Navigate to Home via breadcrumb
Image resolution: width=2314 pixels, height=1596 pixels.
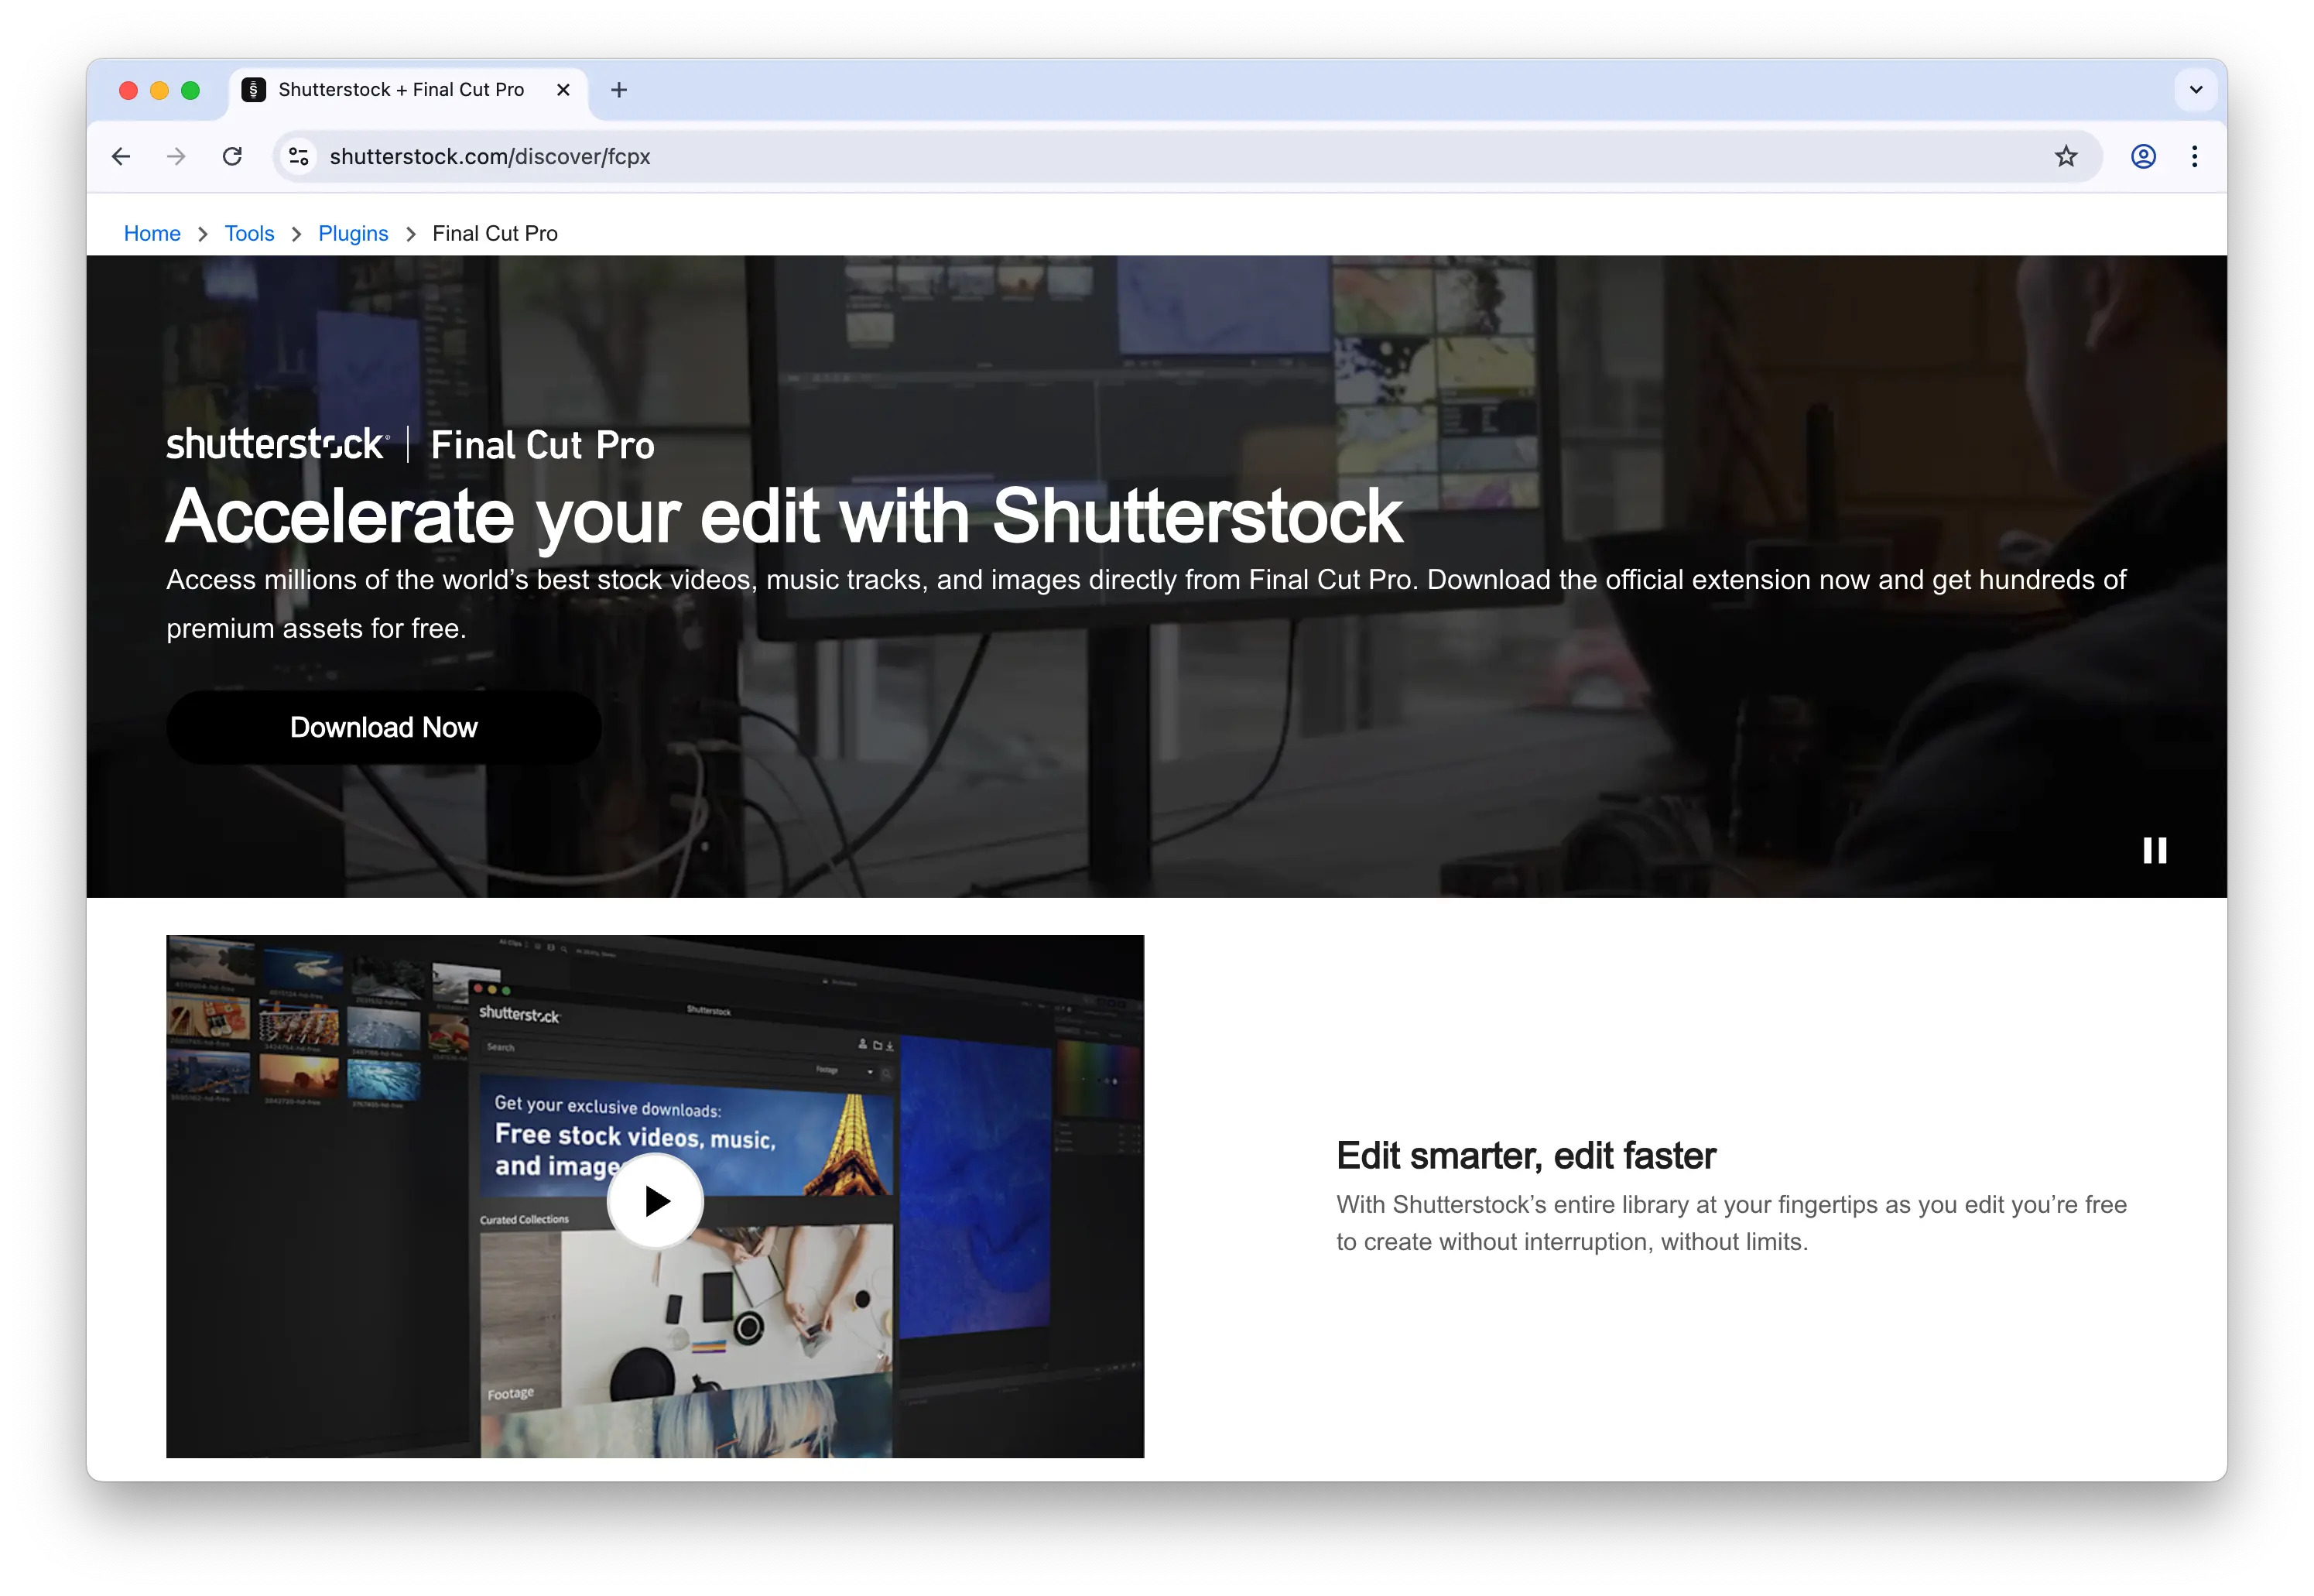click(x=152, y=233)
